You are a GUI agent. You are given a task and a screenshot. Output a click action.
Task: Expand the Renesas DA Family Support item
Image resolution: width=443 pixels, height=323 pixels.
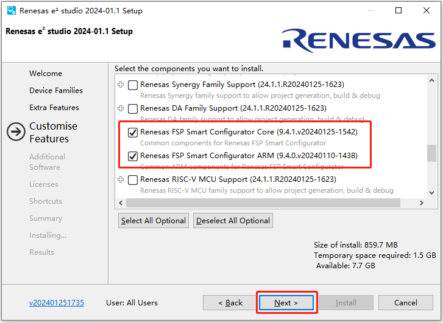pyautogui.click(x=121, y=108)
